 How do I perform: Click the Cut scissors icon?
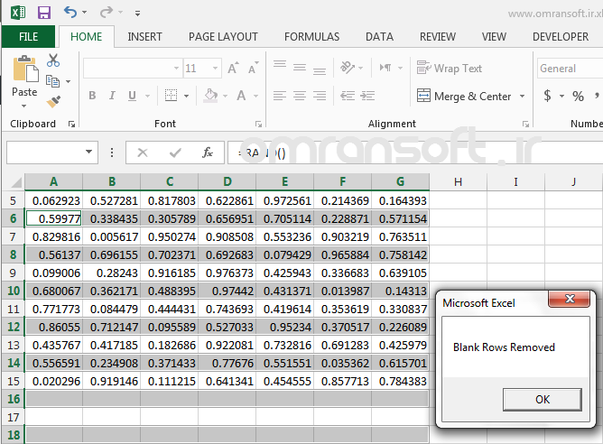[53, 60]
